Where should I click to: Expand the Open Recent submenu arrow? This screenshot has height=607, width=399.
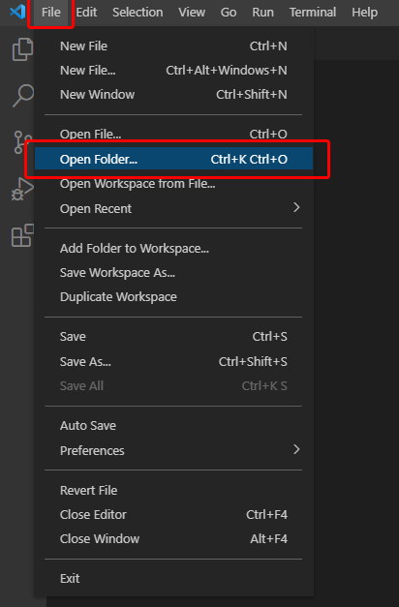click(x=296, y=207)
